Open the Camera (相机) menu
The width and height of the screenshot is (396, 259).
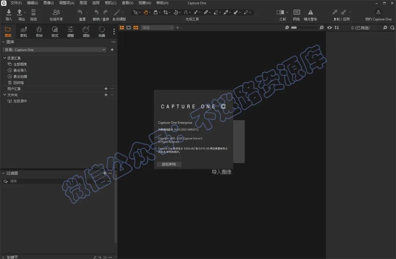point(111,3)
